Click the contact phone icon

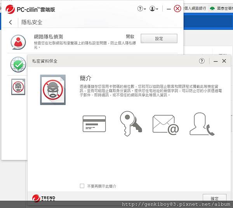[202, 124]
